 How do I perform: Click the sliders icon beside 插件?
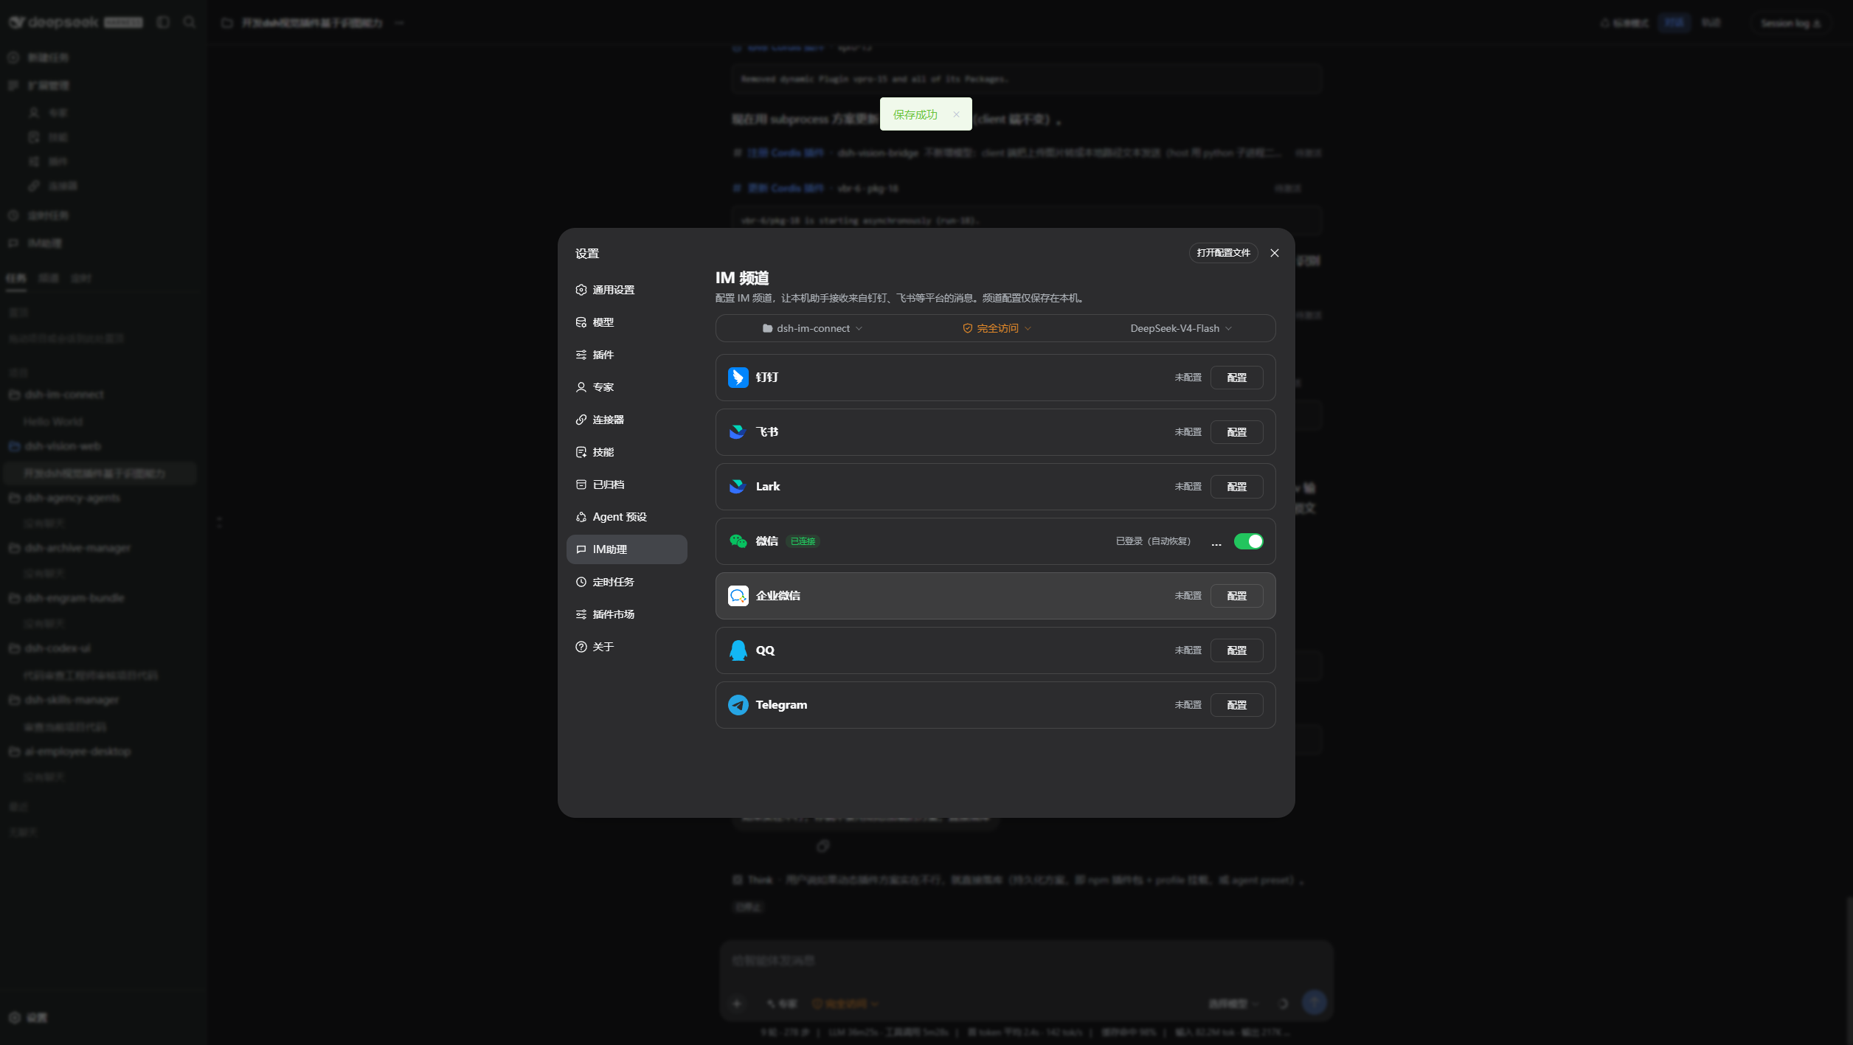(581, 355)
